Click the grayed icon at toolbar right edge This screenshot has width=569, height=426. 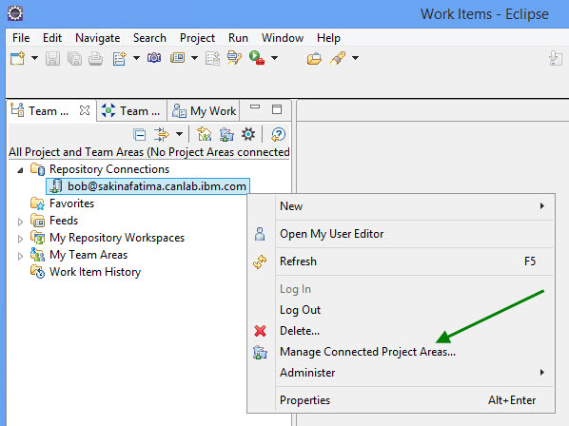[556, 58]
